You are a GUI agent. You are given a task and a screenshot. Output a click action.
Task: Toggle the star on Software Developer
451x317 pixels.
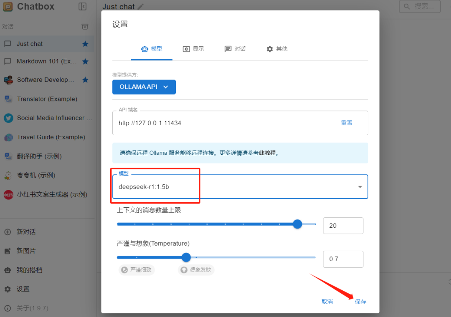coord(85,80)
